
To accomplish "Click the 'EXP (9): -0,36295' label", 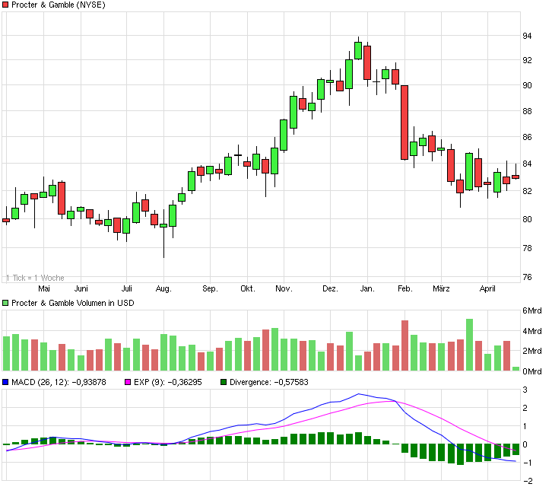I will pyautogui.click(x=168, y=382).
